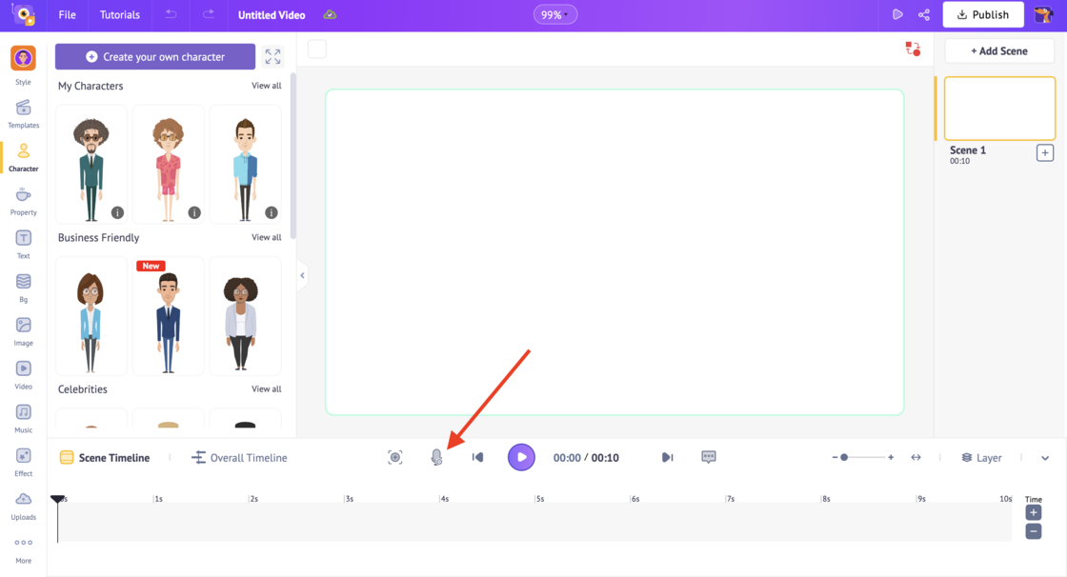The height and width of the screenshot is (577, 1067).
Task: Switch to Overall Timeline view
Action: click(x=239, y=458)
